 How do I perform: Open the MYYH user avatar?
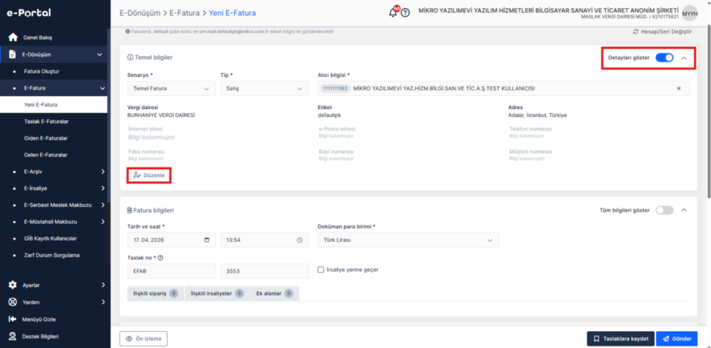click(689, 13)
